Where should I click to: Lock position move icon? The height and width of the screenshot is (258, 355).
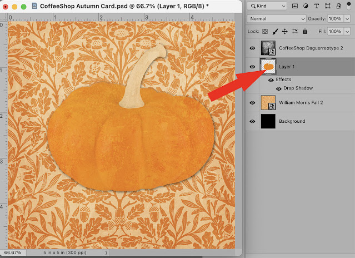coord(284,32)
